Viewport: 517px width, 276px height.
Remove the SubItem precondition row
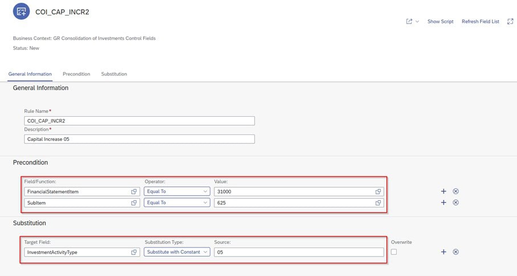tap(455, 203)
